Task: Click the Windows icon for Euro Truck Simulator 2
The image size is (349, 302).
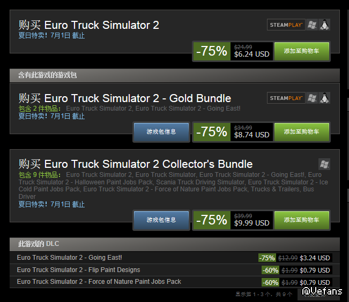Action: pos(312,25)
